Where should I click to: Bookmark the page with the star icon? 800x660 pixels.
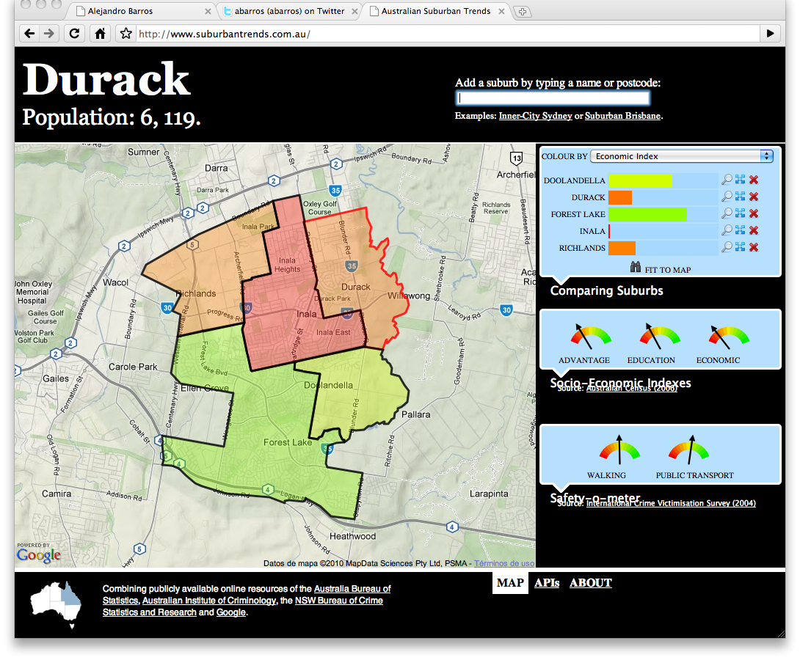tap(126, 34)
